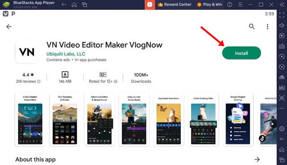Open the Play Store search
The image size is (287, 165).
[252, 27]
